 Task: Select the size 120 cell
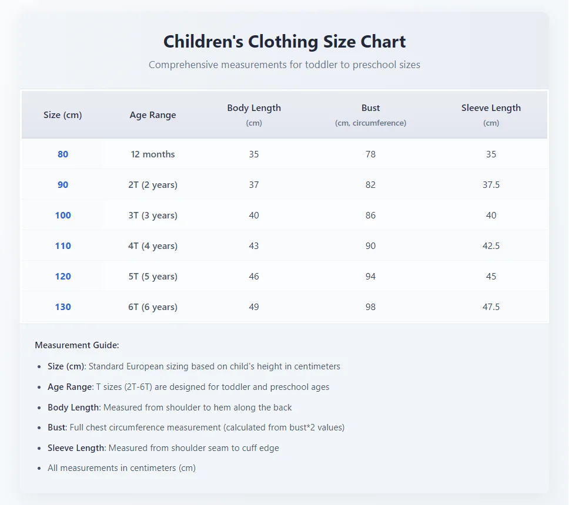tap(63, 277)
